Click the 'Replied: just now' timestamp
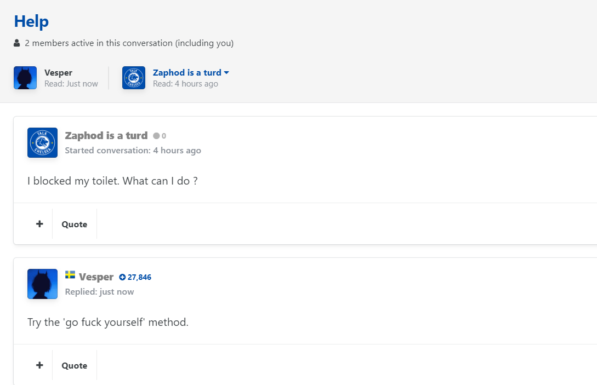This screenshot has height=385, width=597. (x=99, y=292)
